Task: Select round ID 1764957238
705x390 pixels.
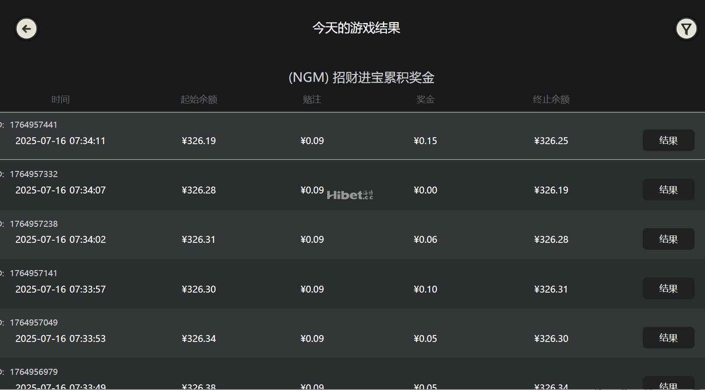Action: [33, 224]
